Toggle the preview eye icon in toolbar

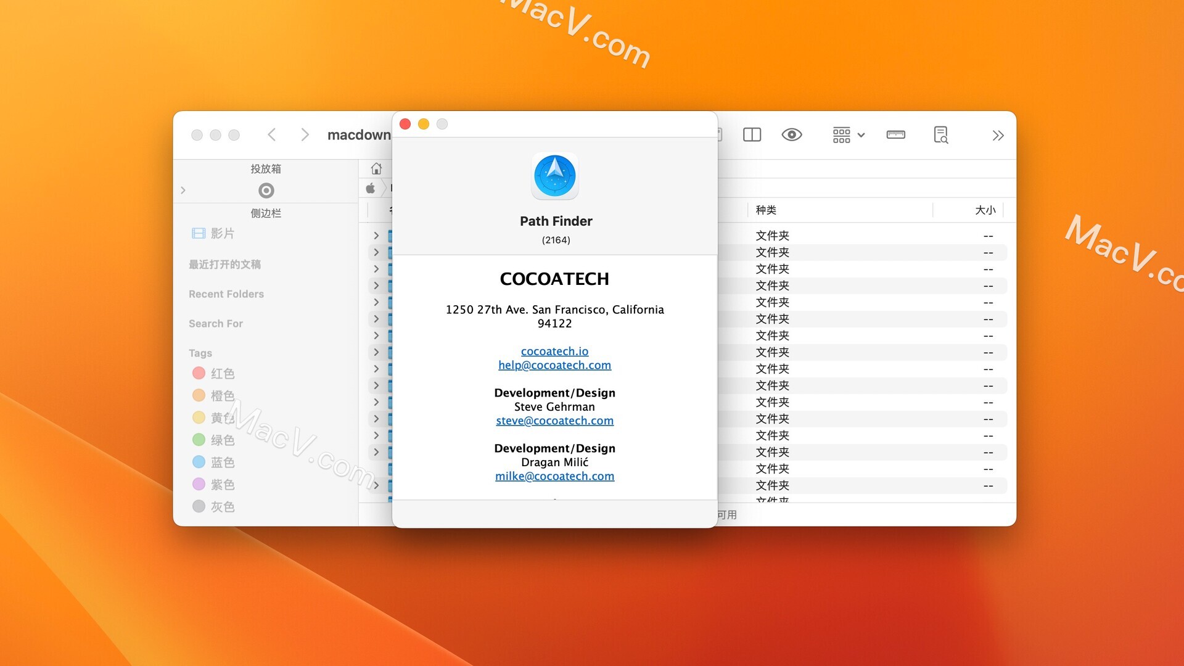(x=792, y=134)
